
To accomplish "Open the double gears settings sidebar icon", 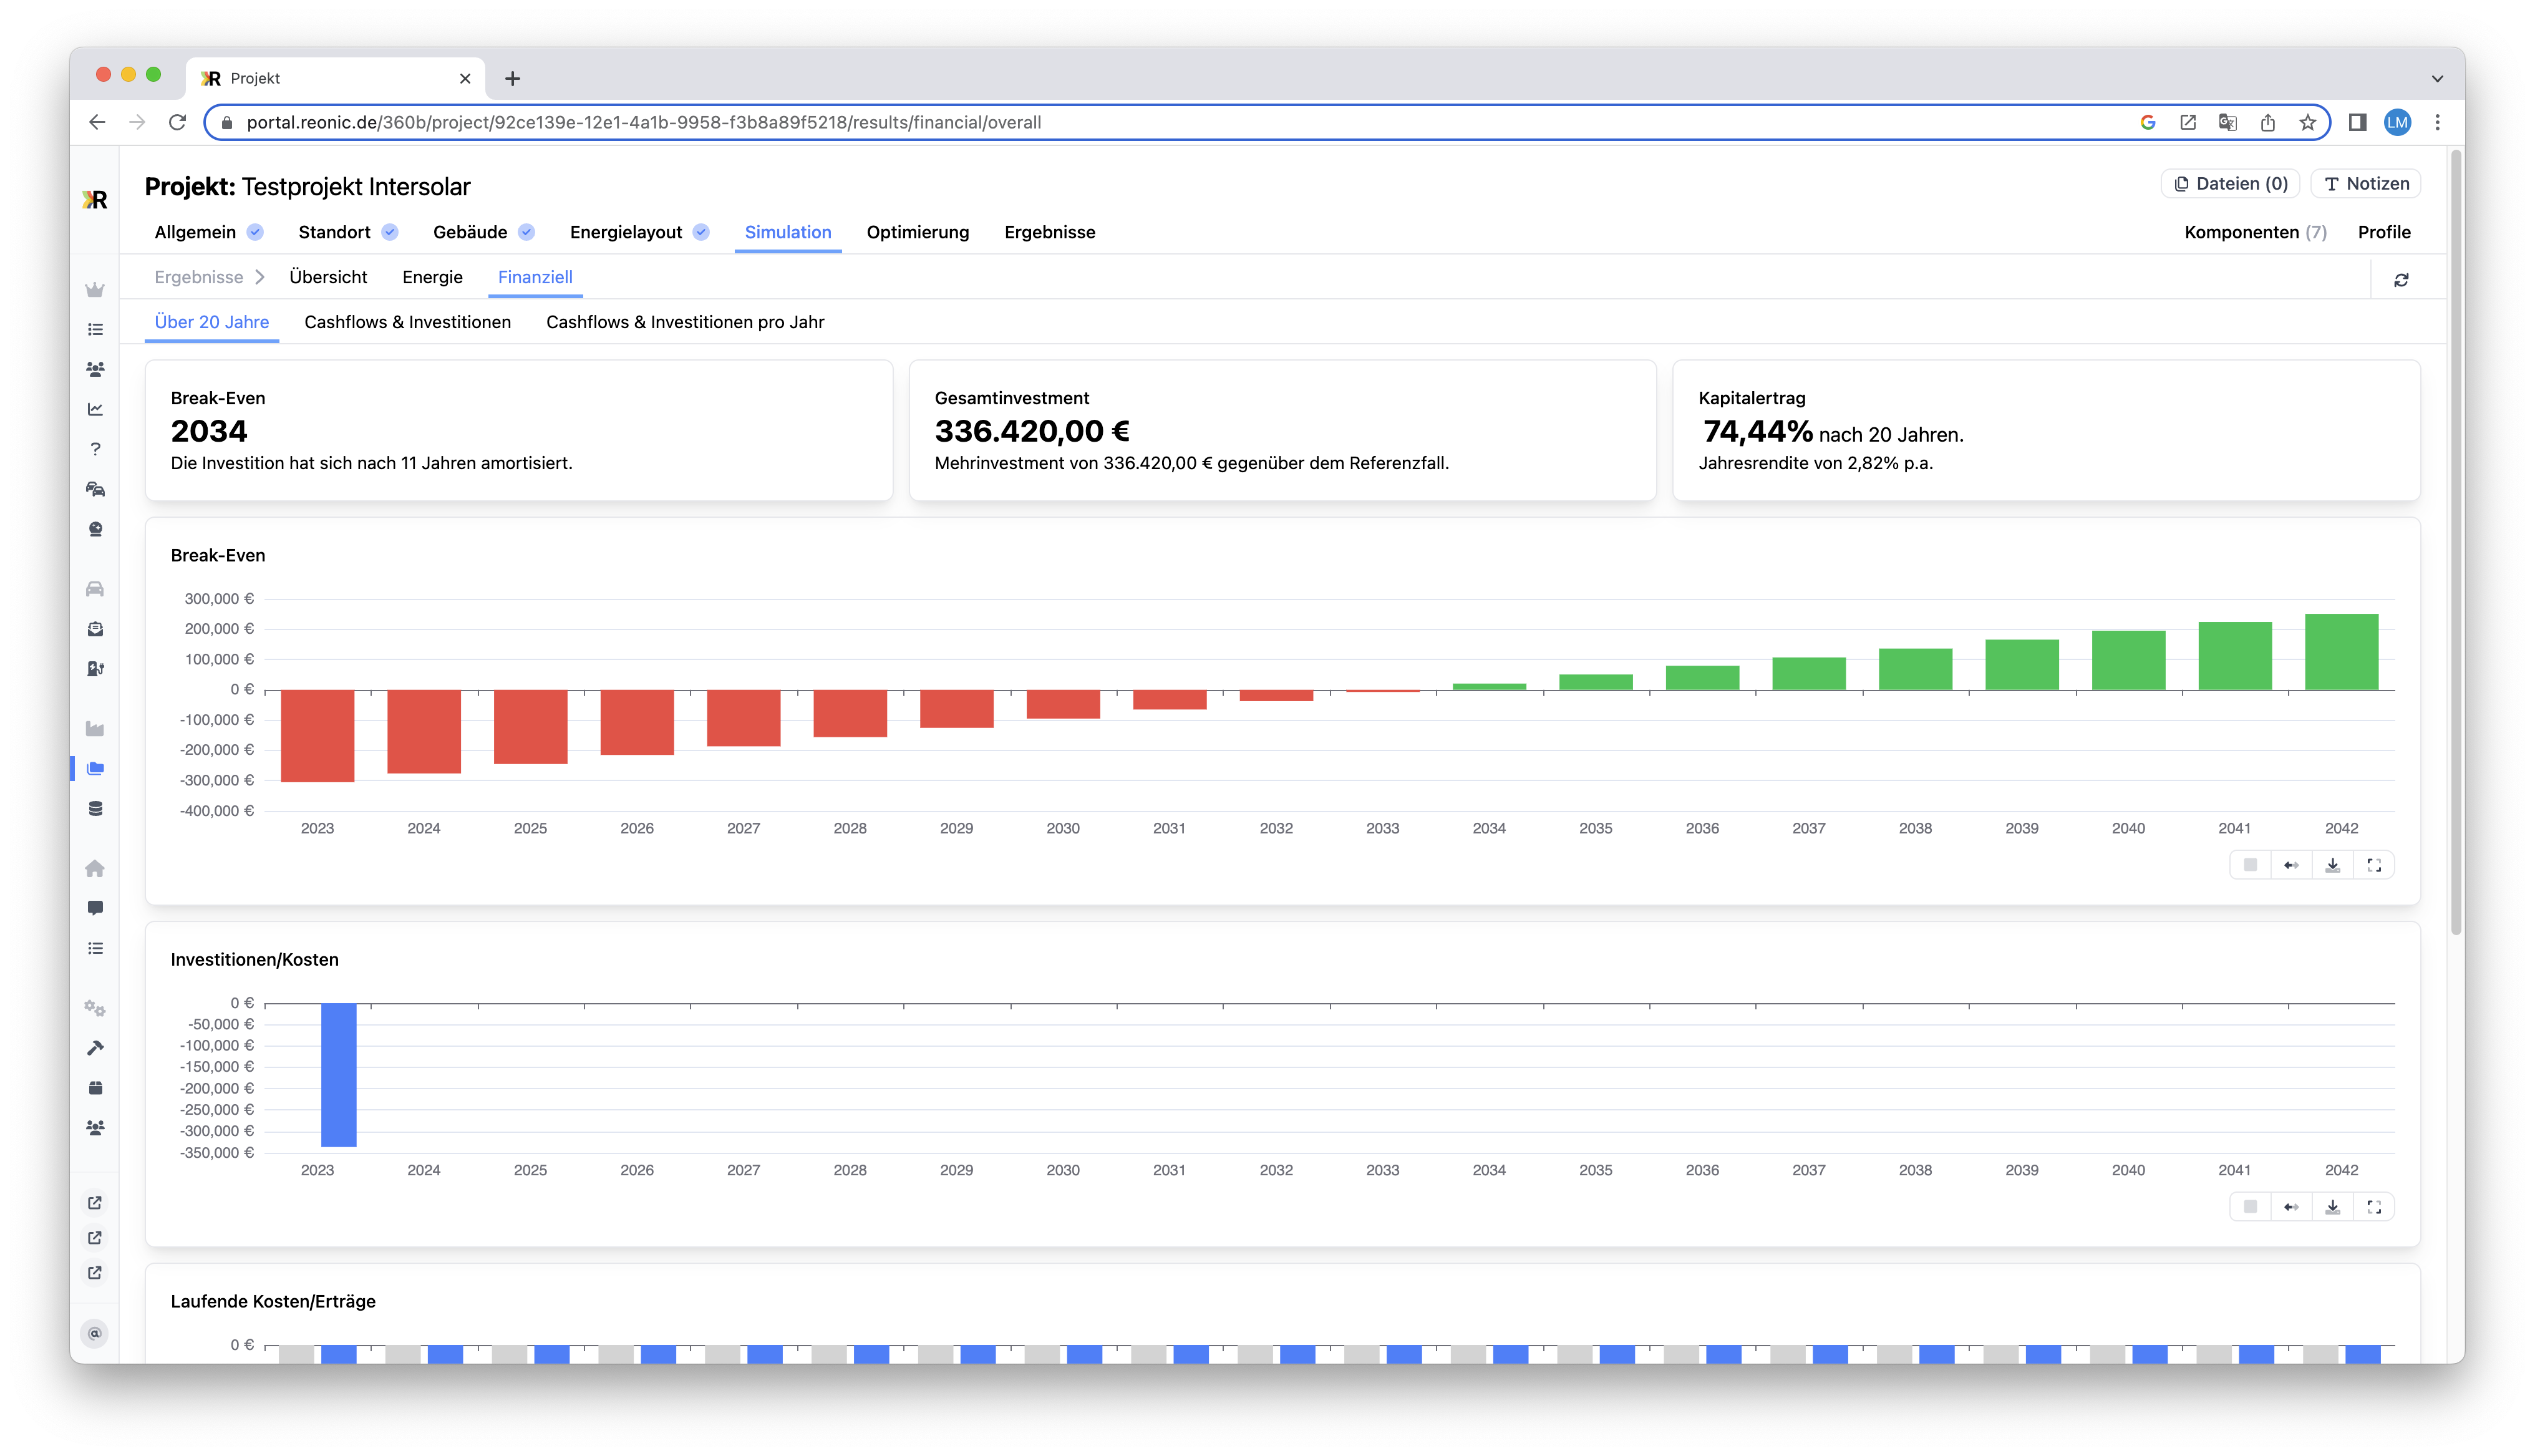I will (x=95, y=1008).
